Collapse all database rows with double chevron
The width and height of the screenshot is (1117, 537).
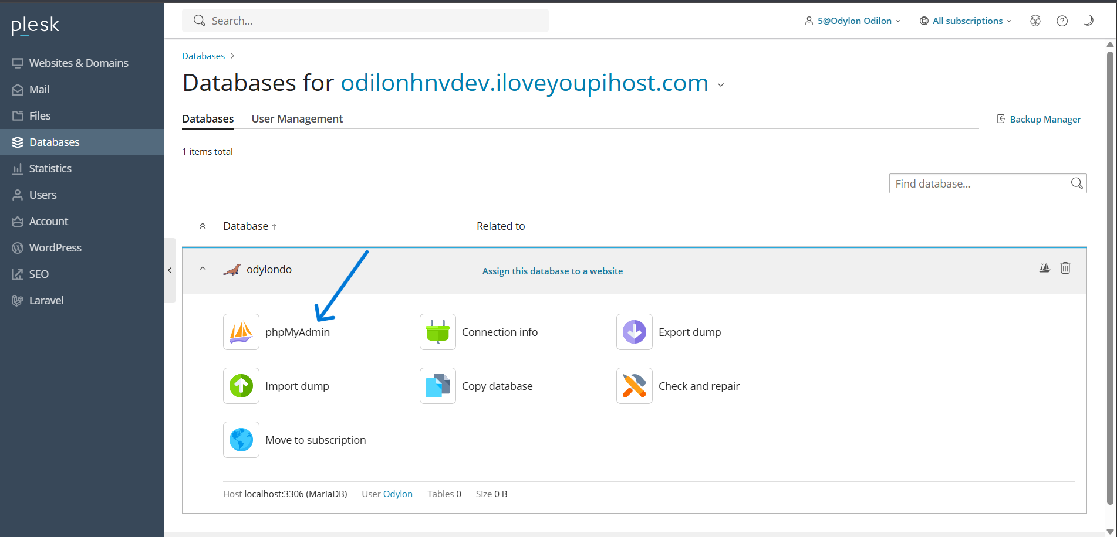[203, 226]
